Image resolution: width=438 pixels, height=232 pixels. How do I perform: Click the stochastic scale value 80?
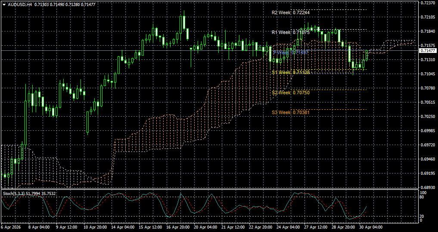[x=422, y=197]
